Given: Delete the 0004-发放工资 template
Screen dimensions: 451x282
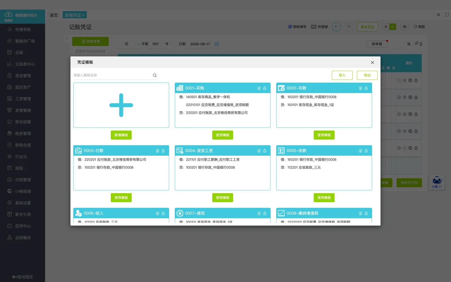Looking at the screenshot, I should [265, 151].
